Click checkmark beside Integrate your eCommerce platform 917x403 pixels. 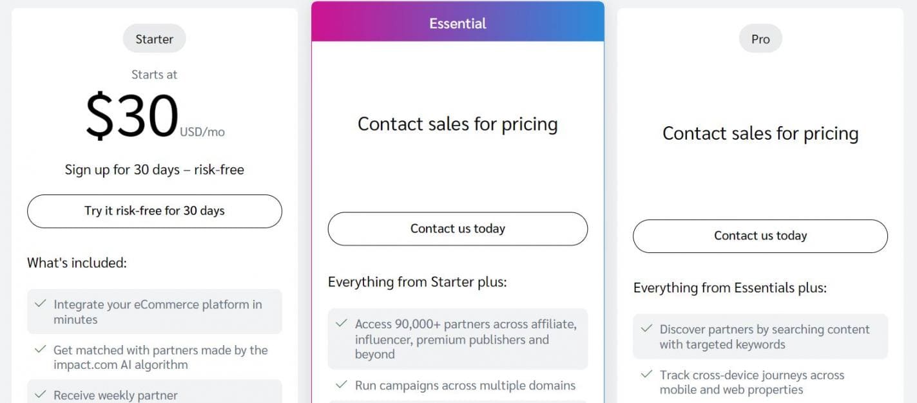pyautogui.click(x=41, y=304)
